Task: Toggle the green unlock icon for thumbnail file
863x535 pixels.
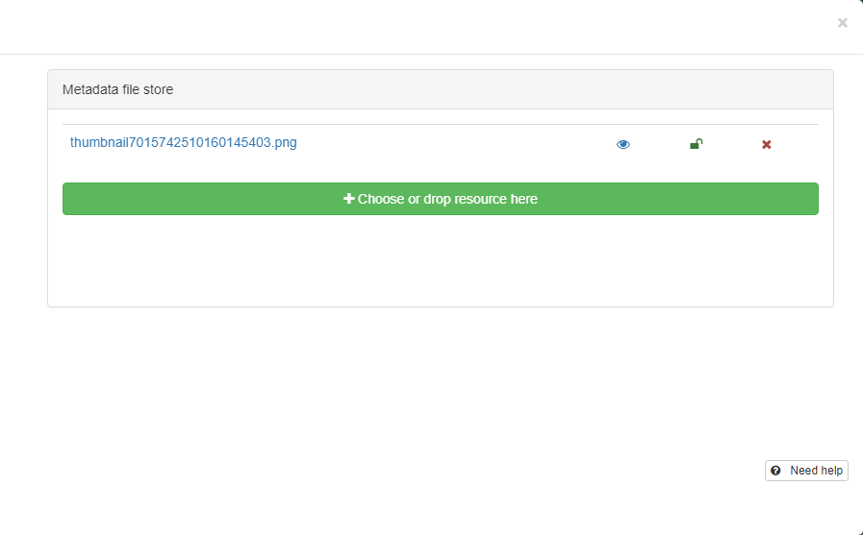Action: click(697, 144)
